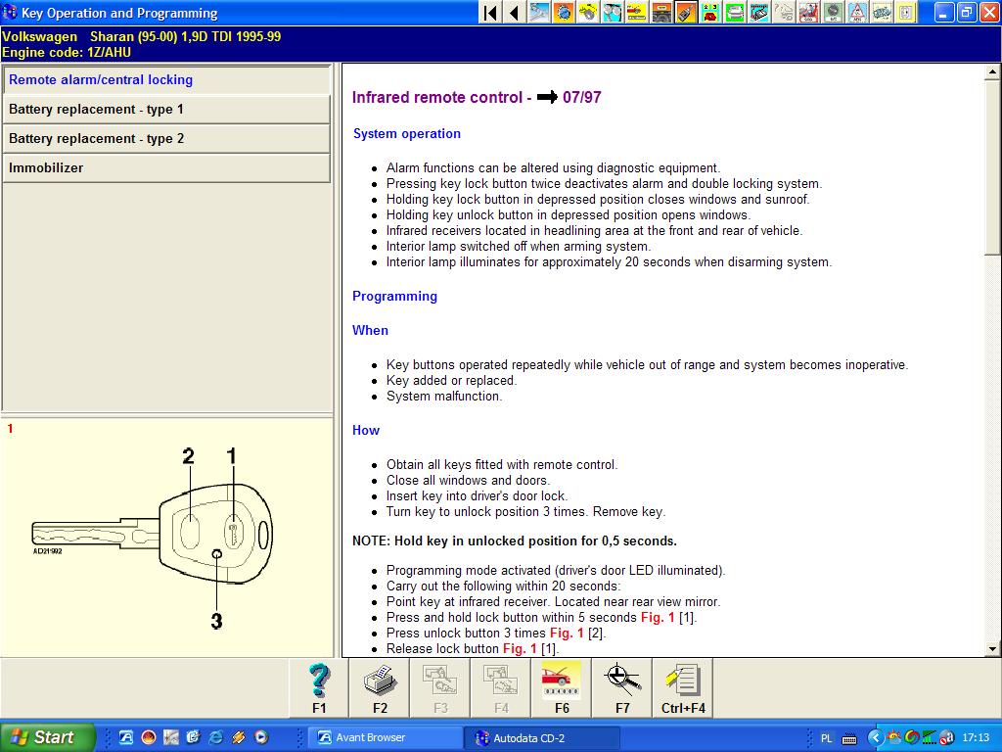
Task: Click the tray clock showing 17:13
Action: (976, 738)
